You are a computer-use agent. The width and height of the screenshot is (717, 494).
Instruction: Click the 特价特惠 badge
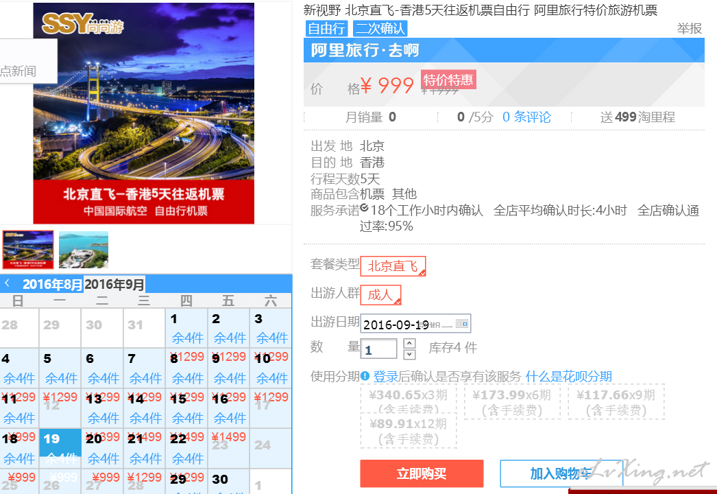pos(448,80)
